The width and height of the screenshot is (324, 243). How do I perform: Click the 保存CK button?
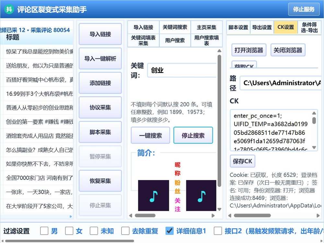pyautogui.click(x=243, y=161)
